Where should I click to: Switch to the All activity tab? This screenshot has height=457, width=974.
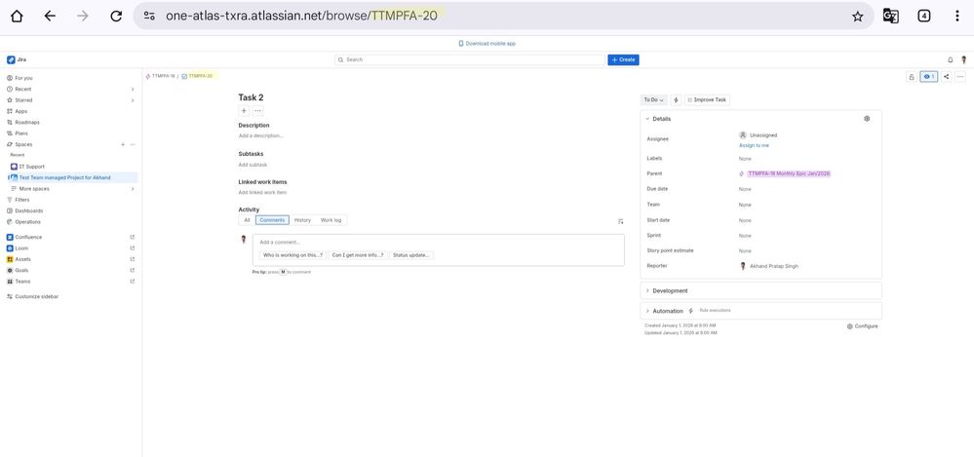(x=247, y=220)
